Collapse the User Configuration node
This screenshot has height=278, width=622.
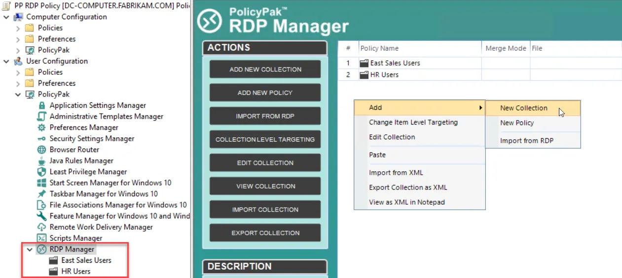tap(6, 62)
